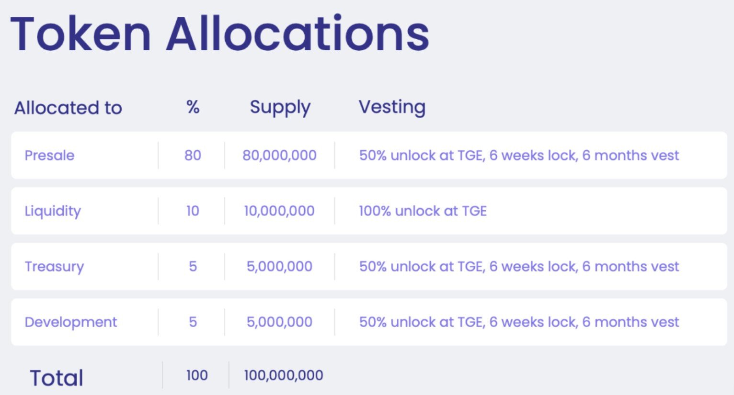
Task: Click the Liquidity row label
Action: click(53, 211)
